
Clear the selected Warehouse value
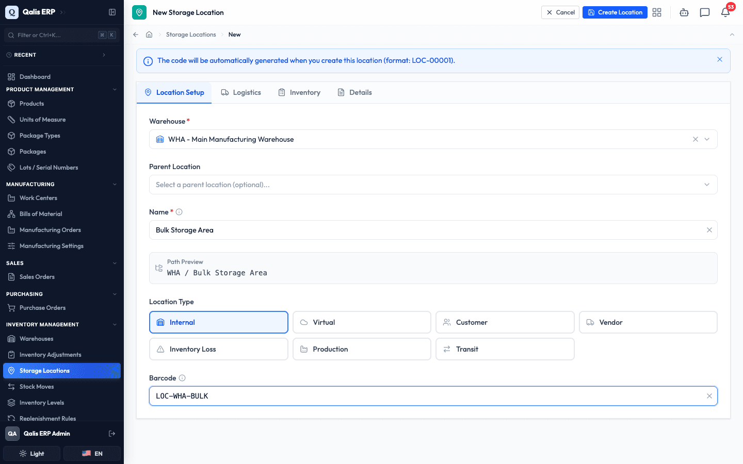click(x=696, y=139)
